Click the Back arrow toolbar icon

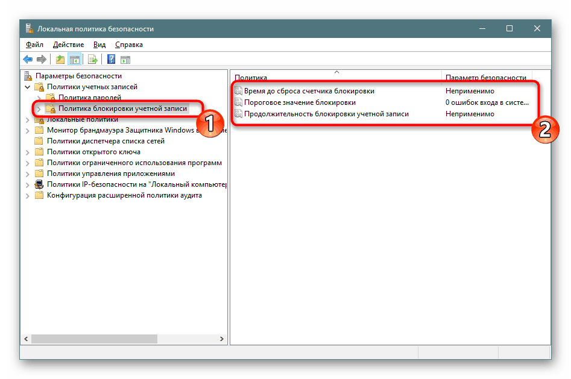click(28, 59)
